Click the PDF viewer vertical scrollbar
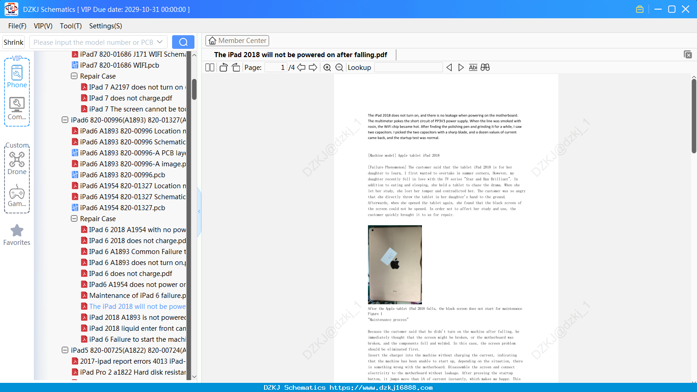The image size is (697, 392). [x=694, y=116]
